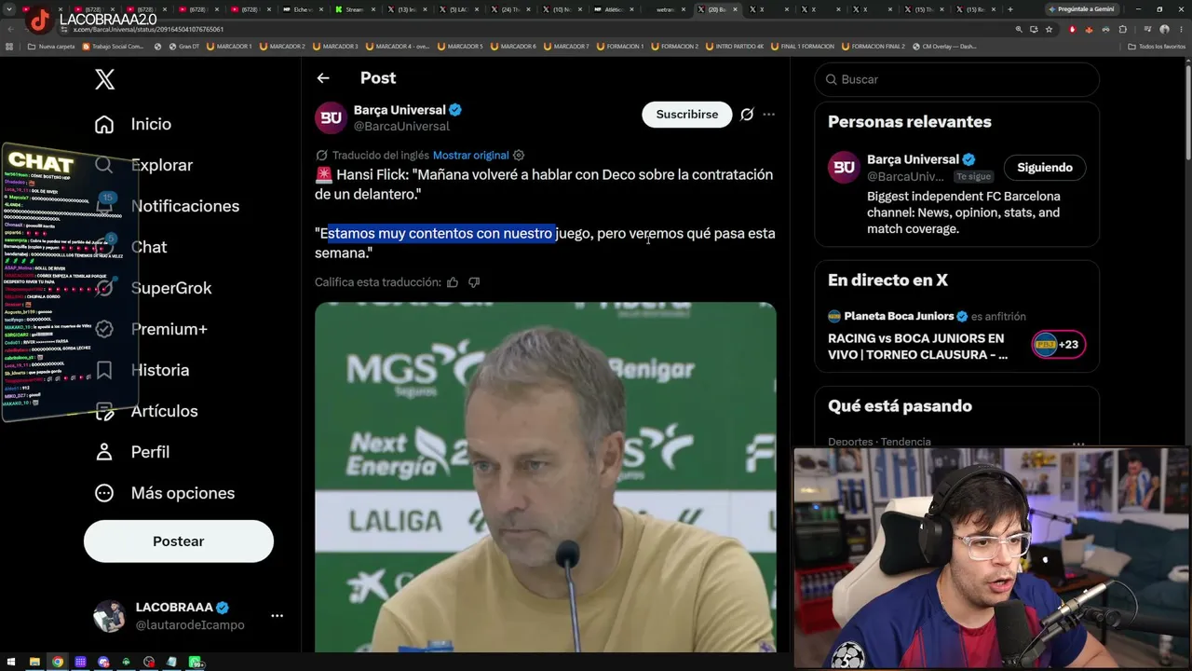Click the Trabajo Social Com bookmark
Viewport: 1192px width, 671px height.
[x=114, y=46]
